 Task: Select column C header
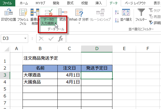click(69, 48)
